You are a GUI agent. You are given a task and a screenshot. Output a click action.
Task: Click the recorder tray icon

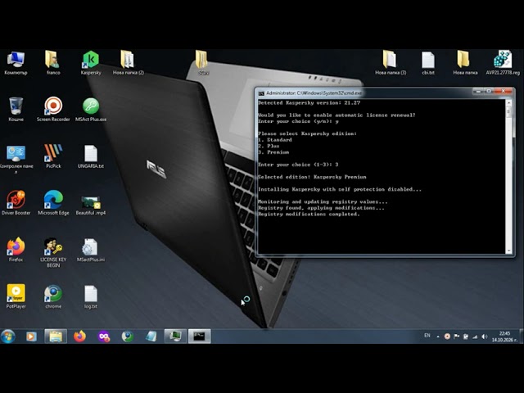pyautogui.click(x=447, y=337)
